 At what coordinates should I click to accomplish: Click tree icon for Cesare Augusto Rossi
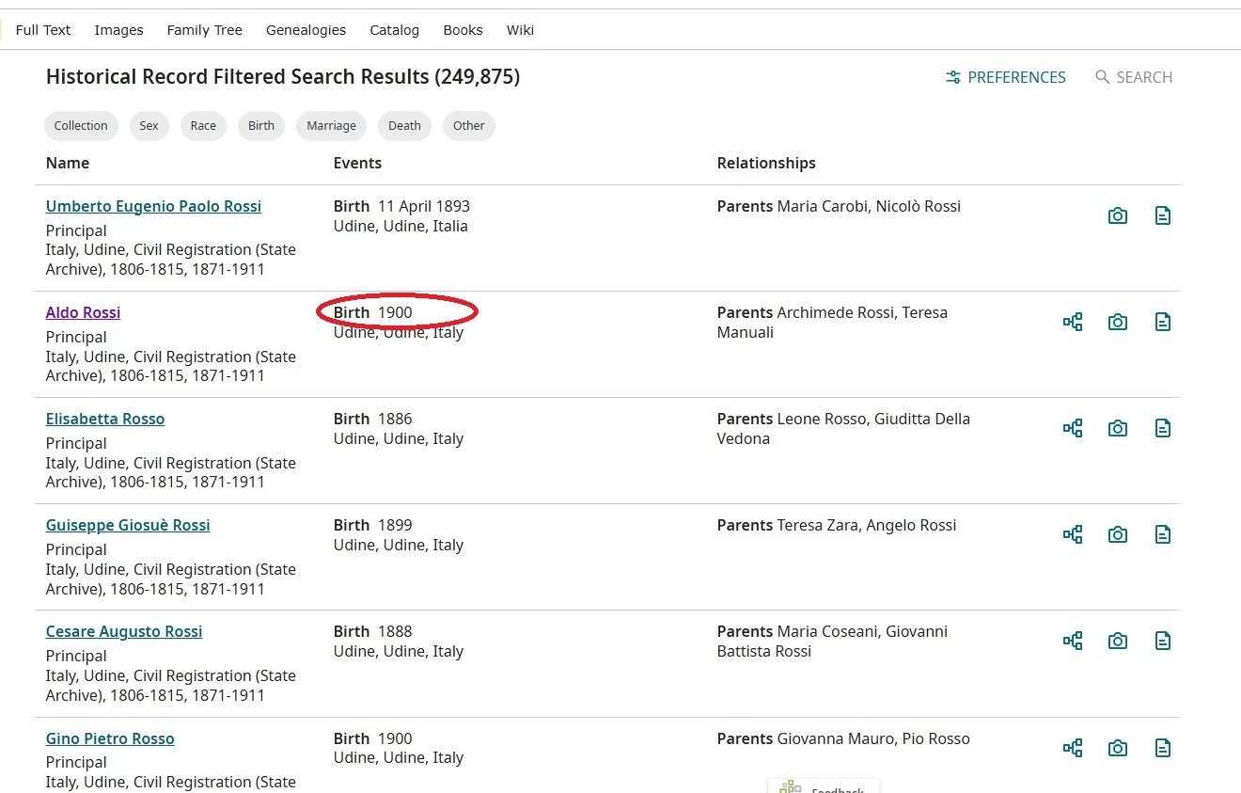1073,642
